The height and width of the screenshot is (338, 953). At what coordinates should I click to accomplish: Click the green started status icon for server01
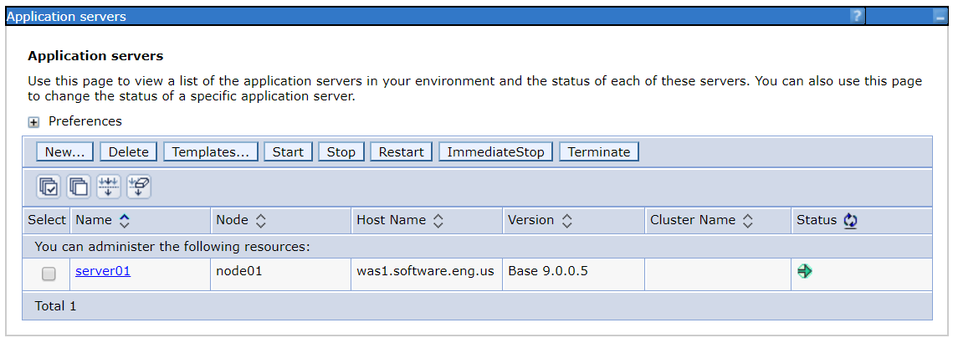(x=805, y=271)
